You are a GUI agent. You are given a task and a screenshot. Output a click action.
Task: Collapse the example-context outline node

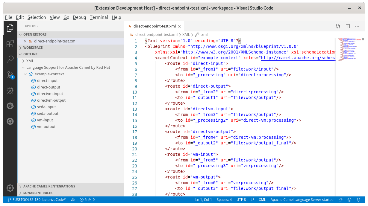pos(26,74)
